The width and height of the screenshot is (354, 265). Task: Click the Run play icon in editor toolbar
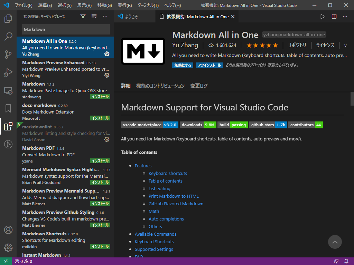tap(323, 17)
